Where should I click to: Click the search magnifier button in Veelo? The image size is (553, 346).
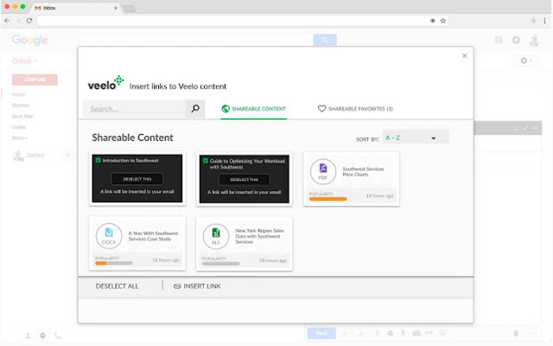(x=195, y=109)
